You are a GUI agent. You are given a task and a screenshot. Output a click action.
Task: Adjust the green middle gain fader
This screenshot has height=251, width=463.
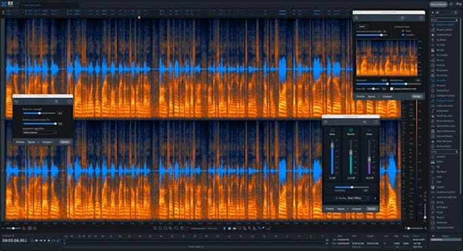pos(351,153)
